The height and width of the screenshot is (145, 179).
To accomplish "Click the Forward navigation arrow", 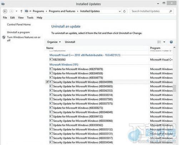I will (x=11, y=11).
